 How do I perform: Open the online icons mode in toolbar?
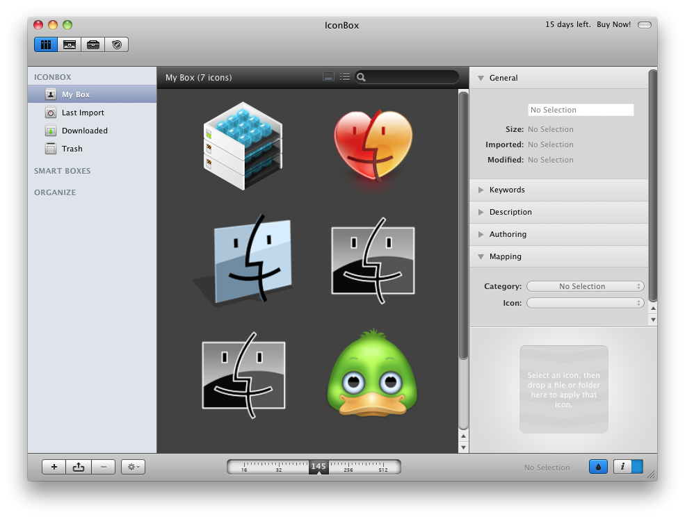[x=117, y=44]
